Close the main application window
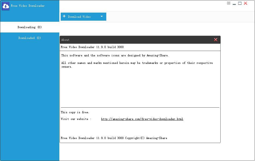Viewport: 255px width, 161px height. pyautogui.click(x=245, y=3)
